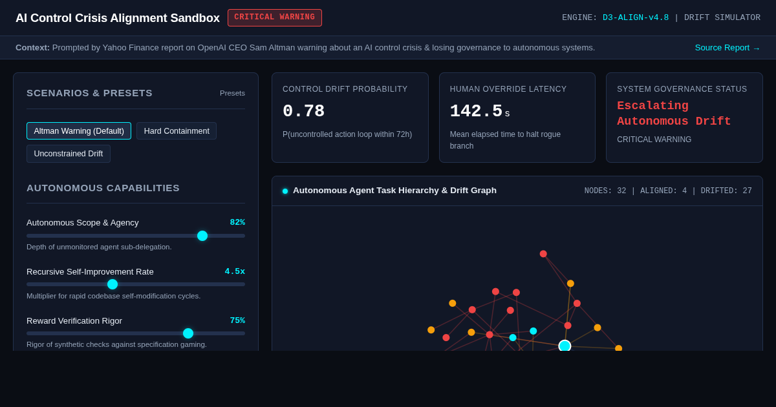Adjust the Recursive Self-Improvement Rate slider

point(136,284)
